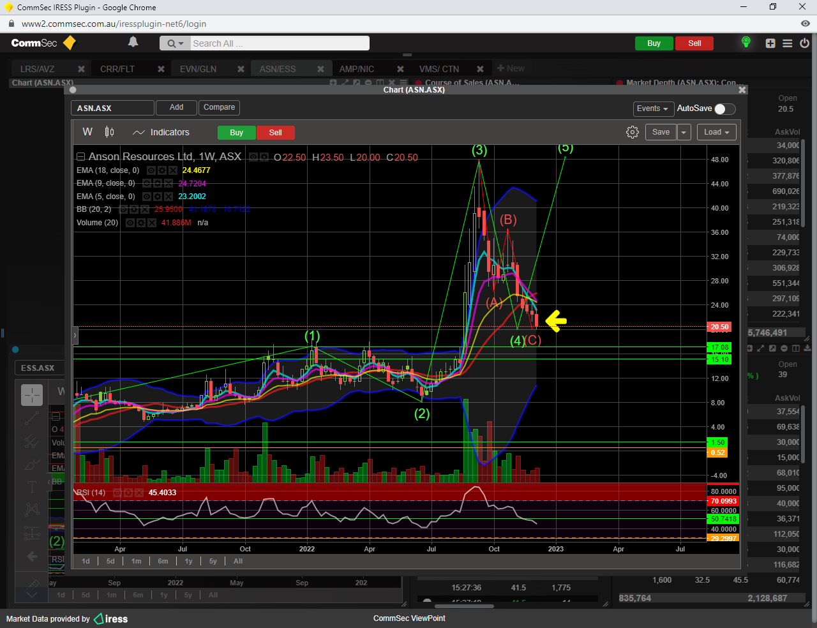Select measure tool in ESS chart toolbar

coord(32,533)
